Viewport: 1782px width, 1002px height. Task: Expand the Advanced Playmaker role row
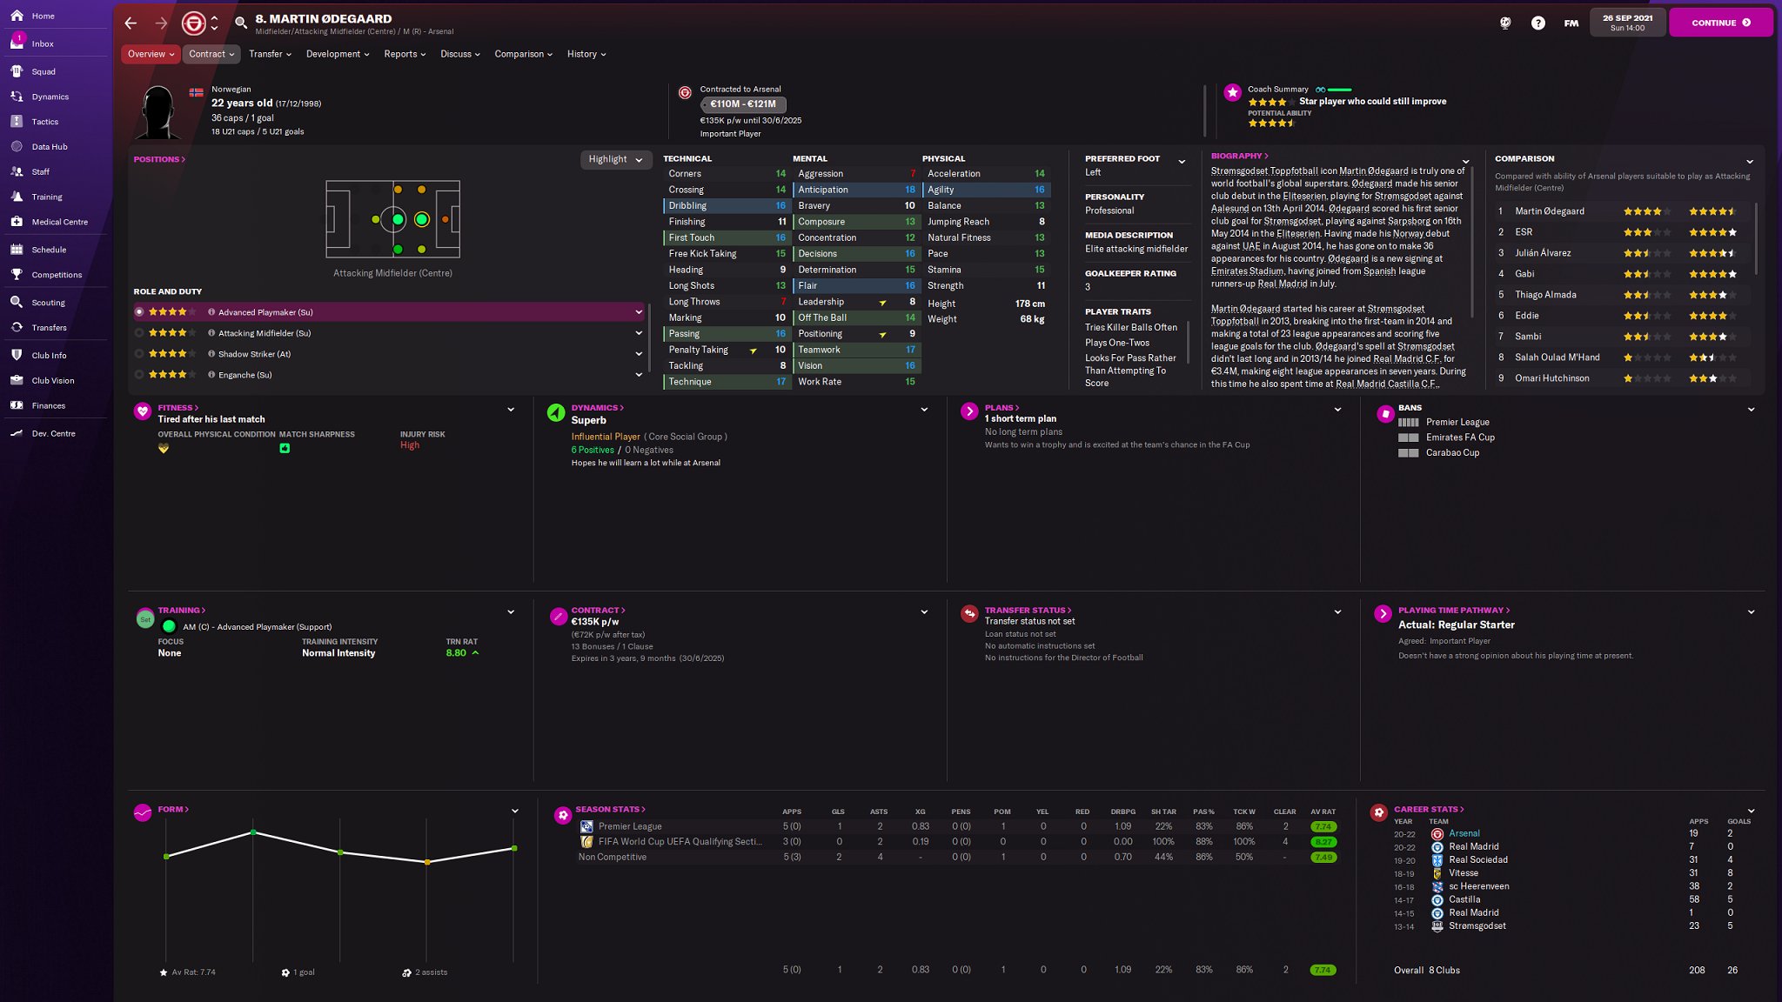pyautogui.click(x=639, y=312)
